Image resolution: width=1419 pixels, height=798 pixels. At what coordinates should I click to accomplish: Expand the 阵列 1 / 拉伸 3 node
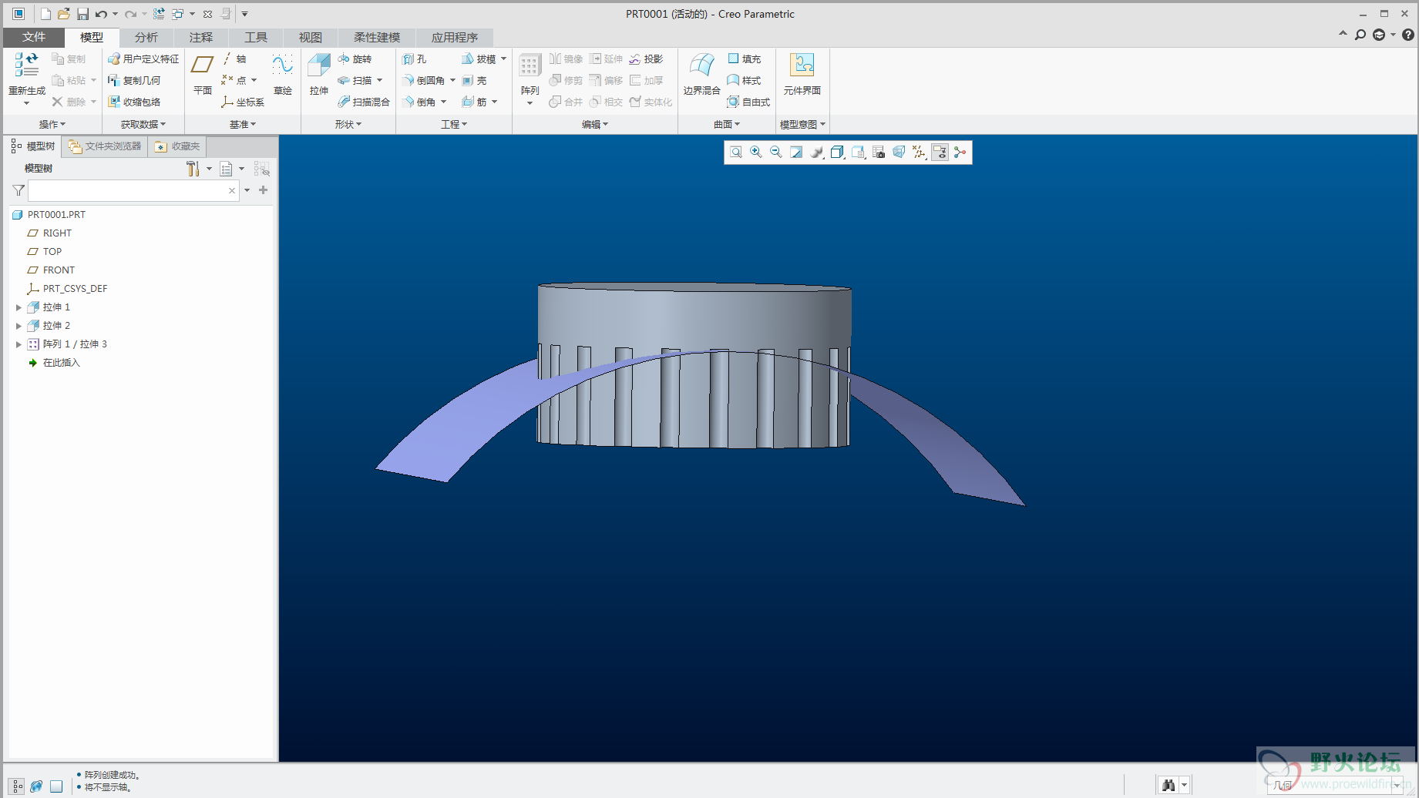[x=18, y=344]
